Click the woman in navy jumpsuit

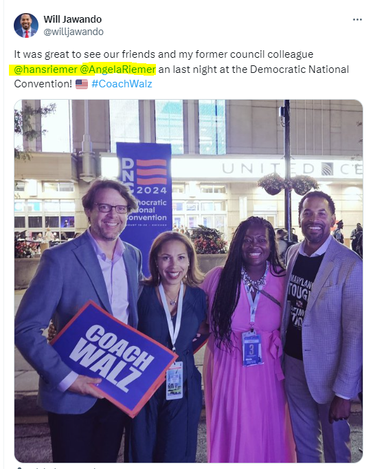coord(172,344)
